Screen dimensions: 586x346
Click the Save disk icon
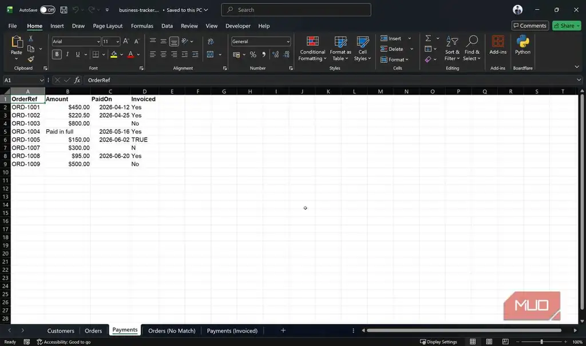pyautogui.click(x=64, y=10)
